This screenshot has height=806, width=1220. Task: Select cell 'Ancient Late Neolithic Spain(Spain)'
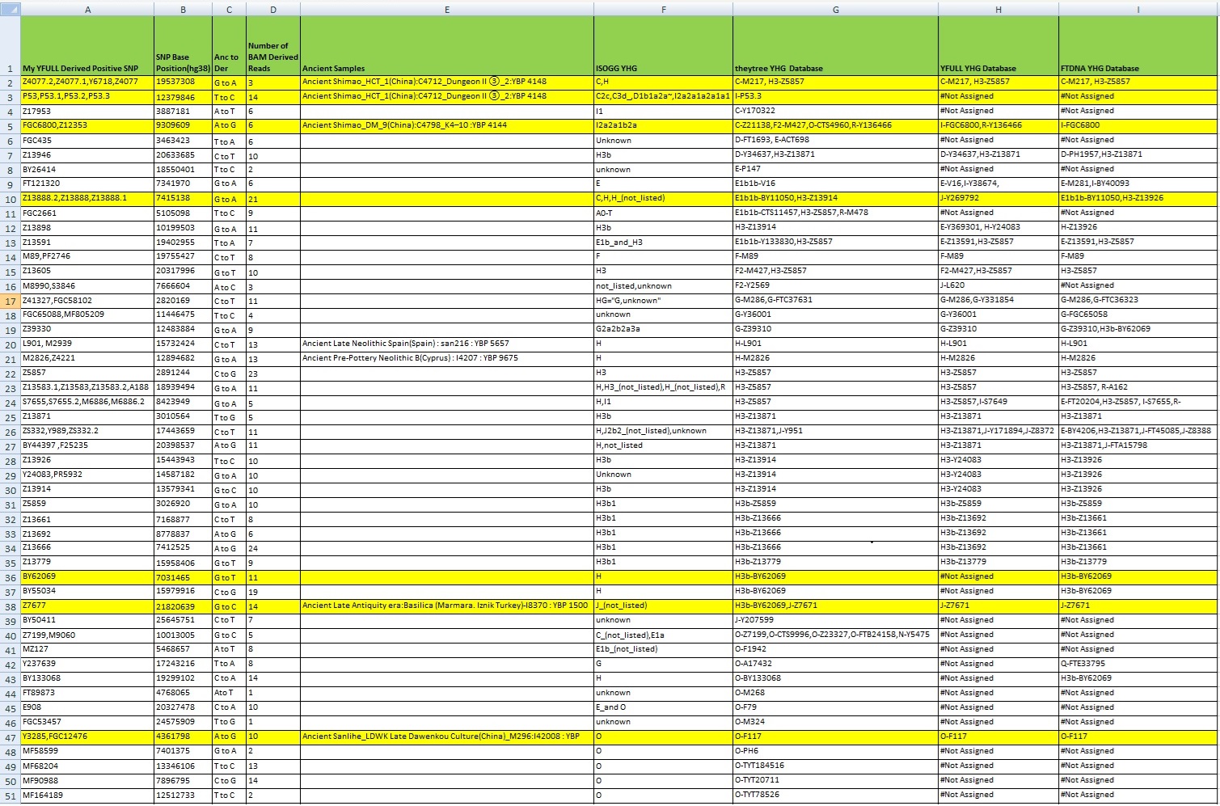447,344
